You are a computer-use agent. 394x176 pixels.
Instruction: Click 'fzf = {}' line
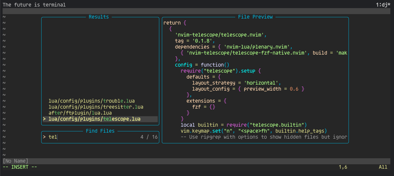[204, 107]
